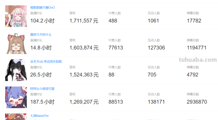The height and width of the screenshot is (120, 218).
Task: Click the cat-eared avatar of 嘉然今天吃什么
Action: [x=16, y=43]
